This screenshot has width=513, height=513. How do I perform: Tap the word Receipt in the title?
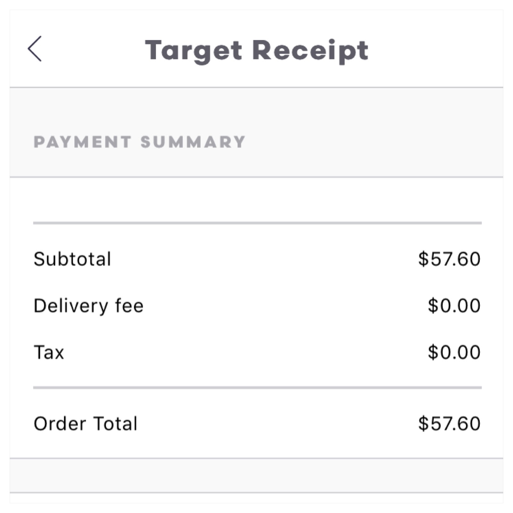click(x=310, y=51)
